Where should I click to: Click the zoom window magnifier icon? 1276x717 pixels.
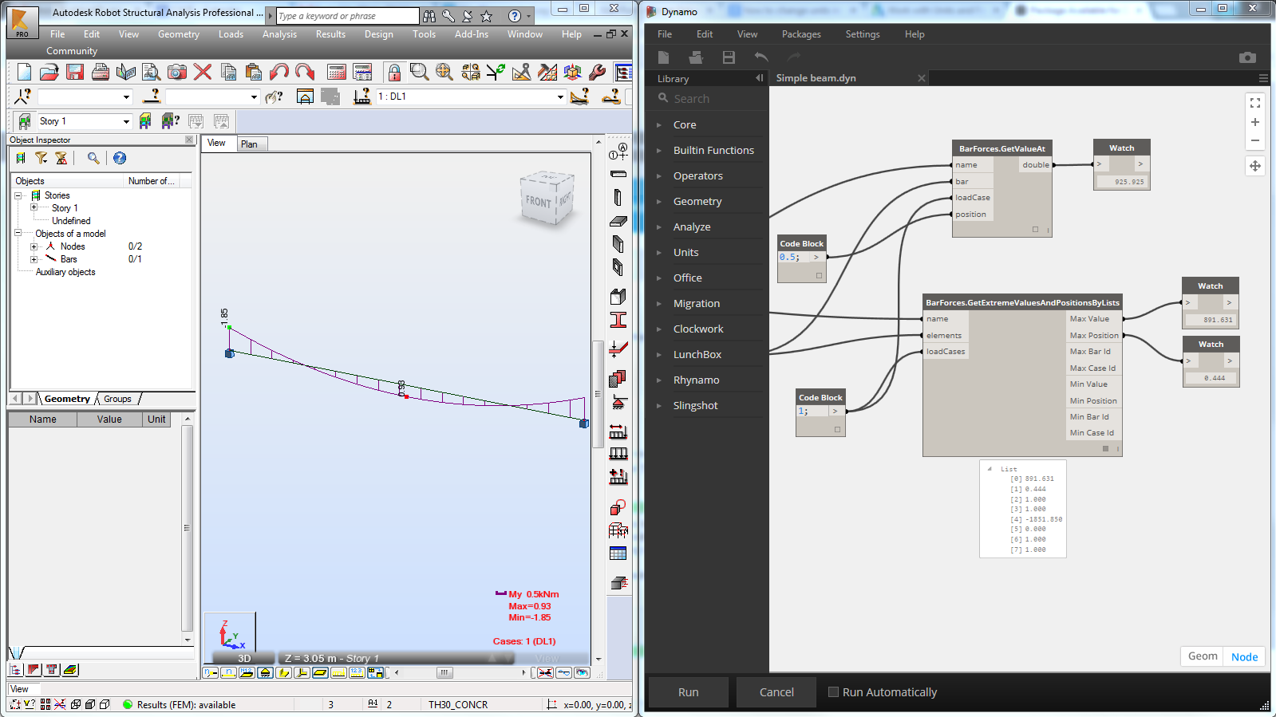(x=419, y=72)
